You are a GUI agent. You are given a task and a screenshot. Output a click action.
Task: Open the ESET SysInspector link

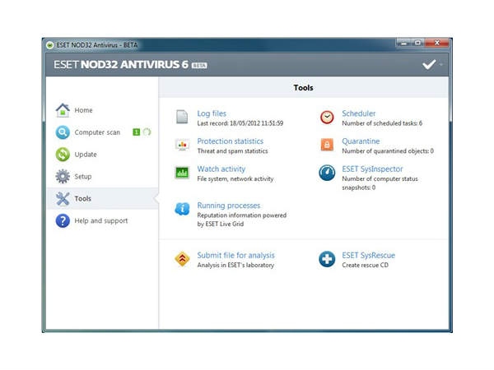[x=373, y=169]
